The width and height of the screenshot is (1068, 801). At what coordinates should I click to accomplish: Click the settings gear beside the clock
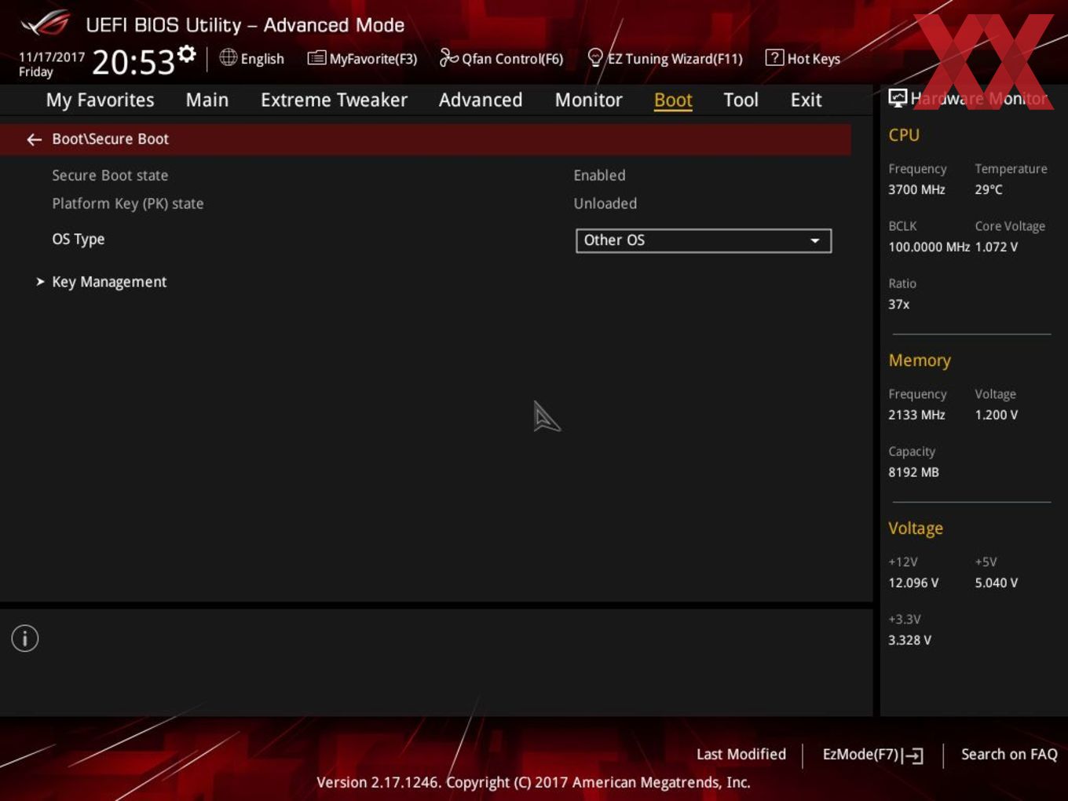pos(187,54)
